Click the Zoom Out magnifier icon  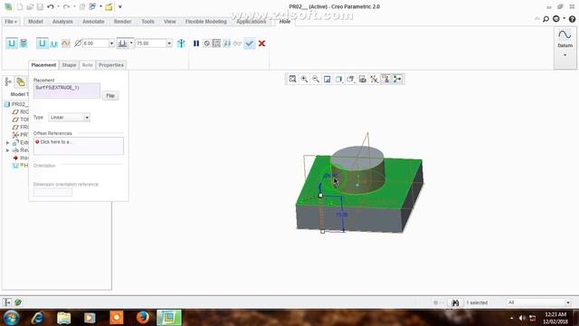click(x=316, y=79)
